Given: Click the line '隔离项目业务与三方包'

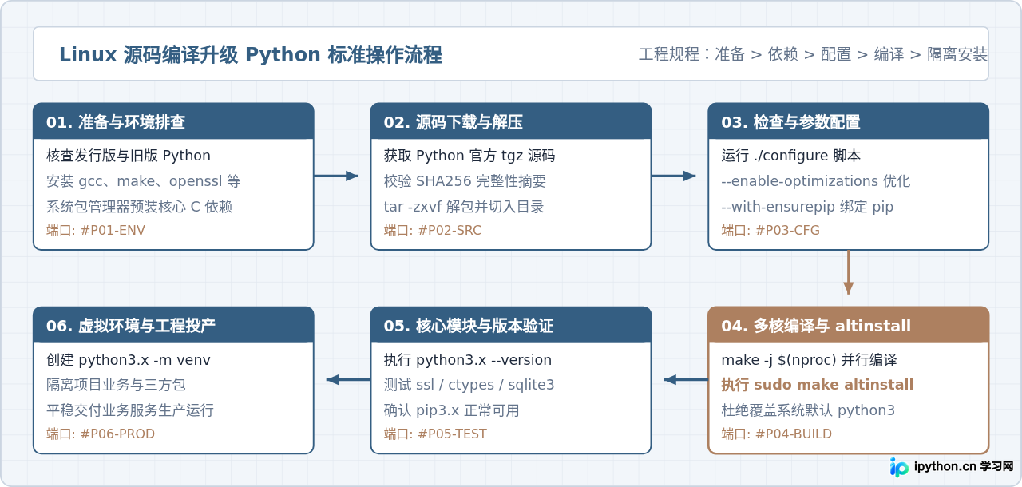Looking at the screenshot, I should tap(117, 385).
